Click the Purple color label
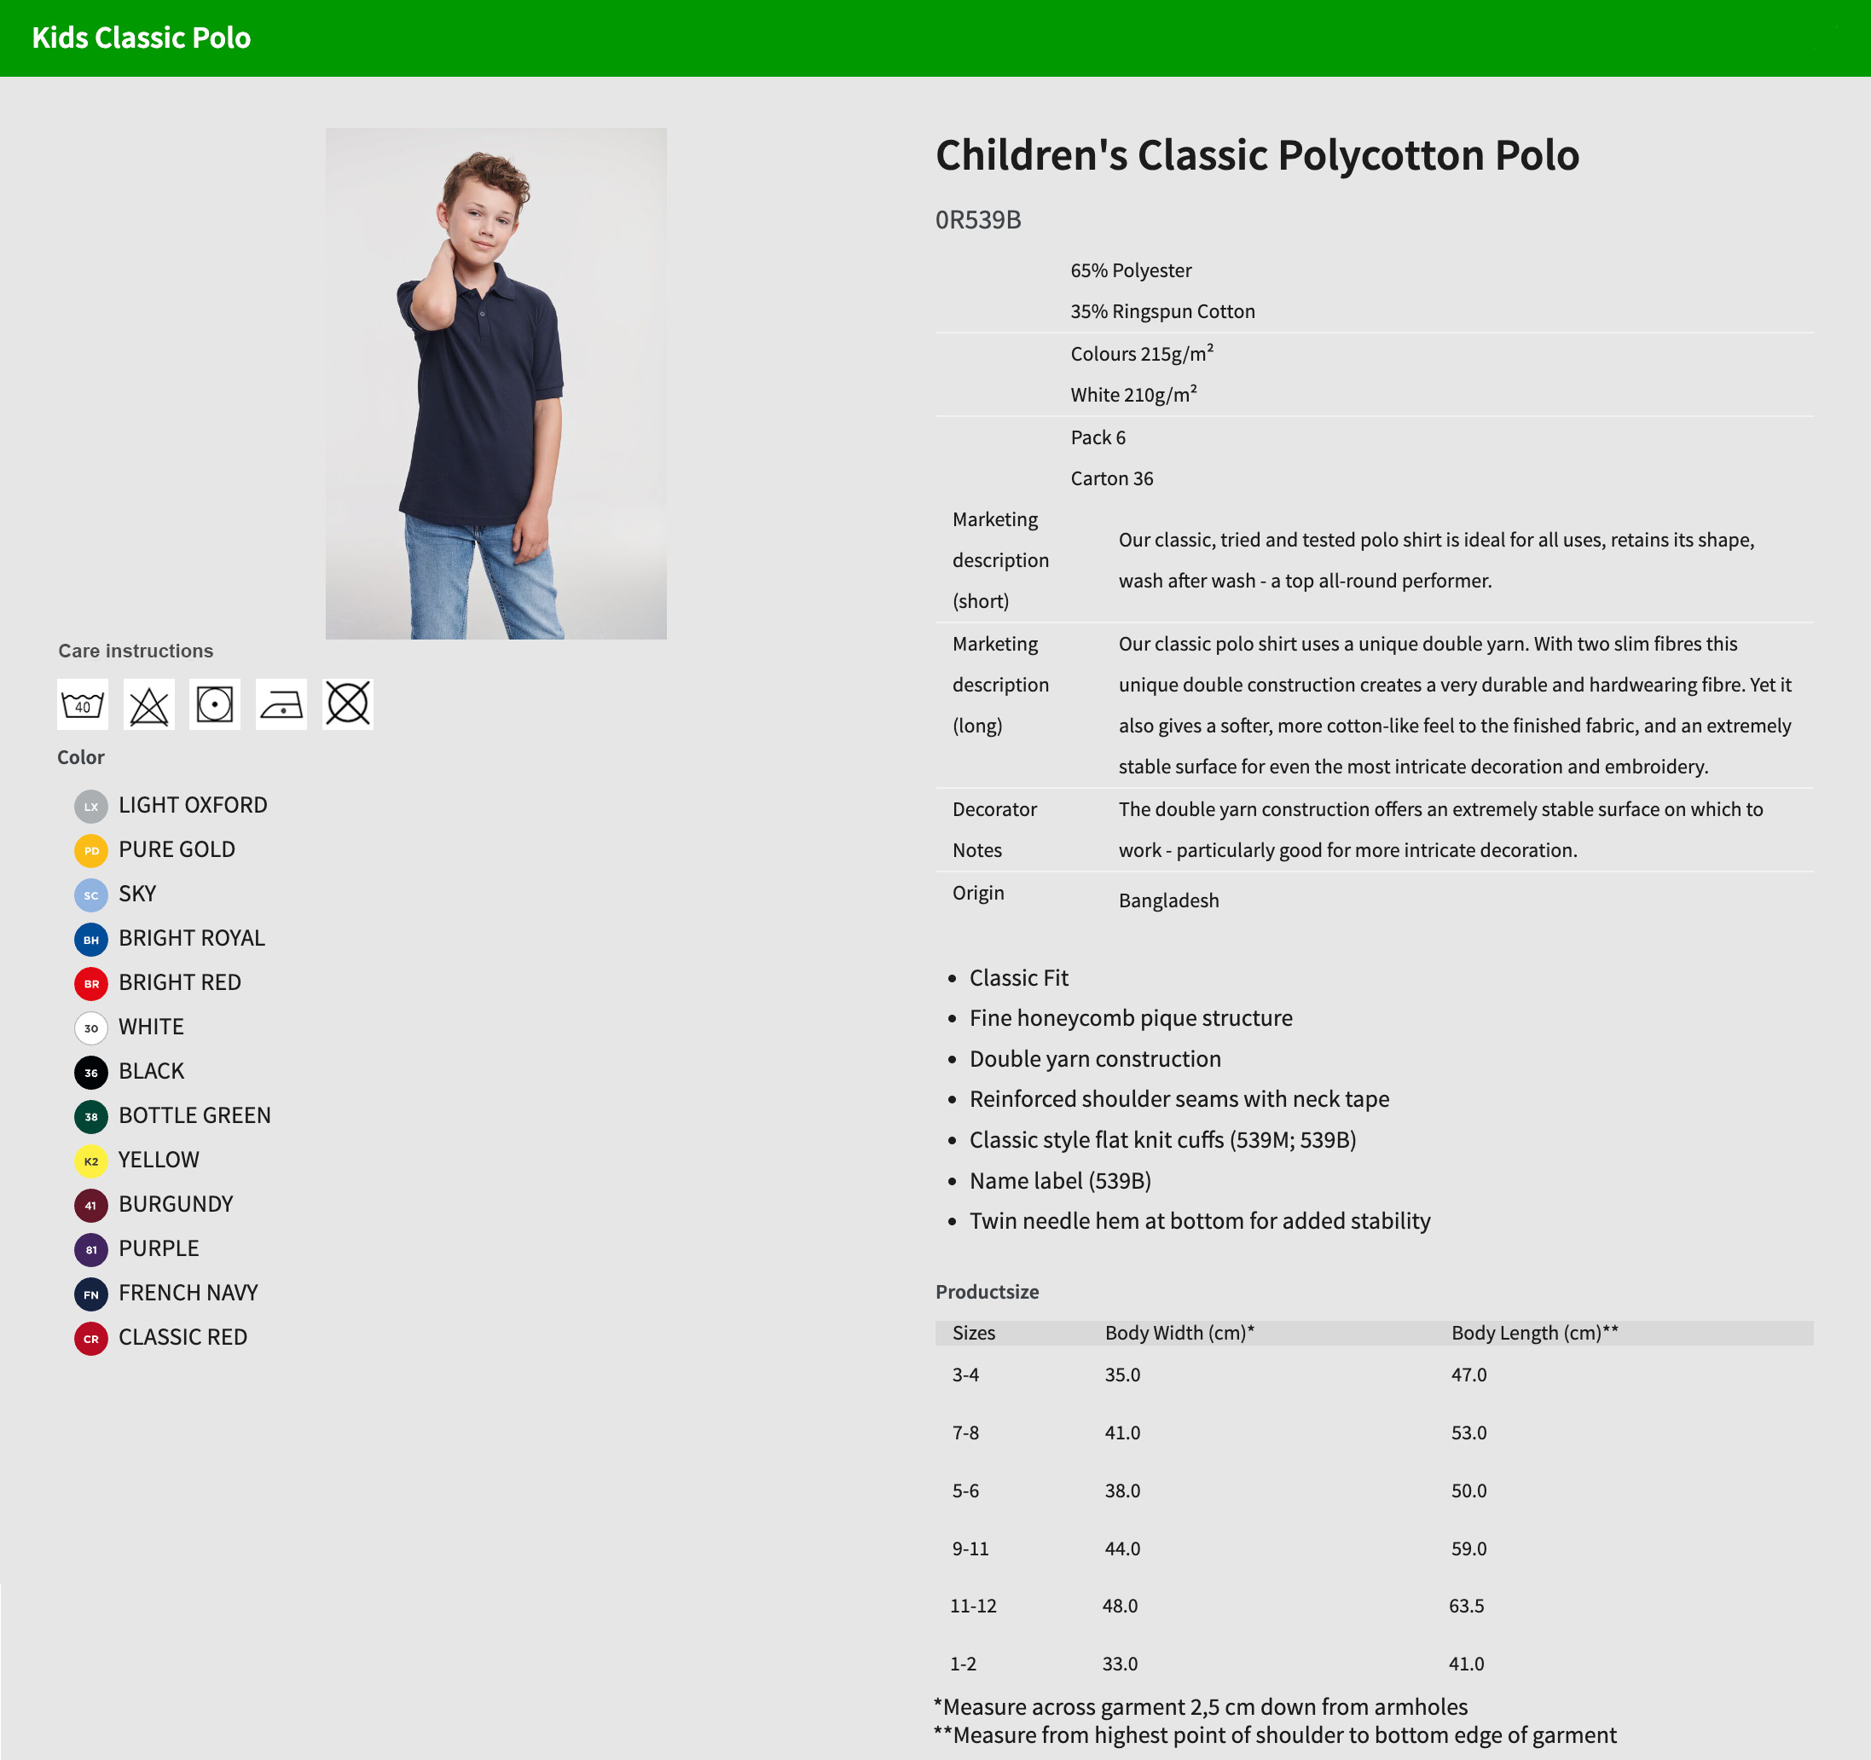Screen dimensions: 1871x1760 (159, 1248)
